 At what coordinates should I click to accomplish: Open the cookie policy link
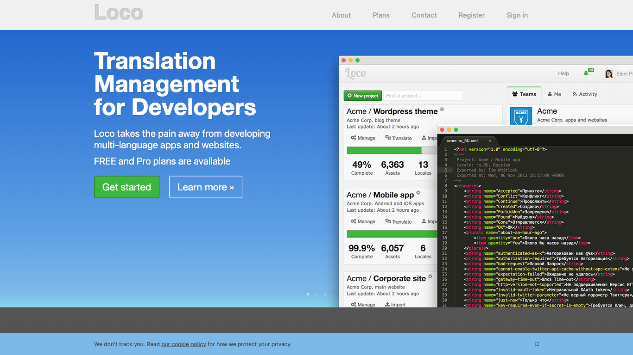(x=184, y=344)
